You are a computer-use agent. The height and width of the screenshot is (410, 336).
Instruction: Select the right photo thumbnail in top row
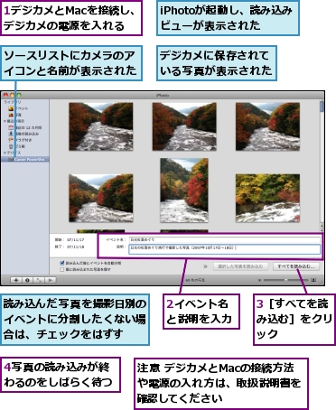pyautogui.click(x=267, y=126)
